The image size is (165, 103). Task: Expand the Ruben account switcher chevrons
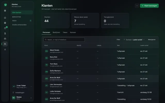point(31,98)
